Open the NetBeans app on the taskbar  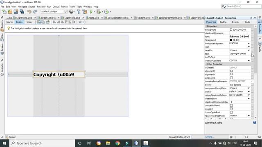[136, 143]
